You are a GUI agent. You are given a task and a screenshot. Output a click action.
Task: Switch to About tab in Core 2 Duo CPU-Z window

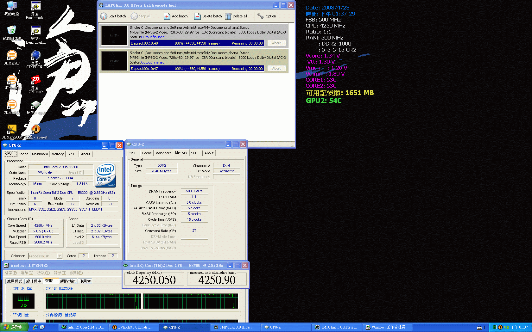85,154
